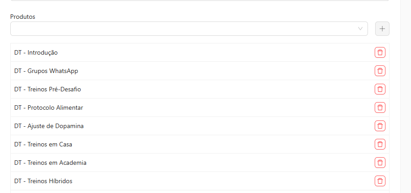Viewport: 411px width, 193px height.
Task: Click the DT - Treinos Pré-Desafio label
Action: click(48, 89)
